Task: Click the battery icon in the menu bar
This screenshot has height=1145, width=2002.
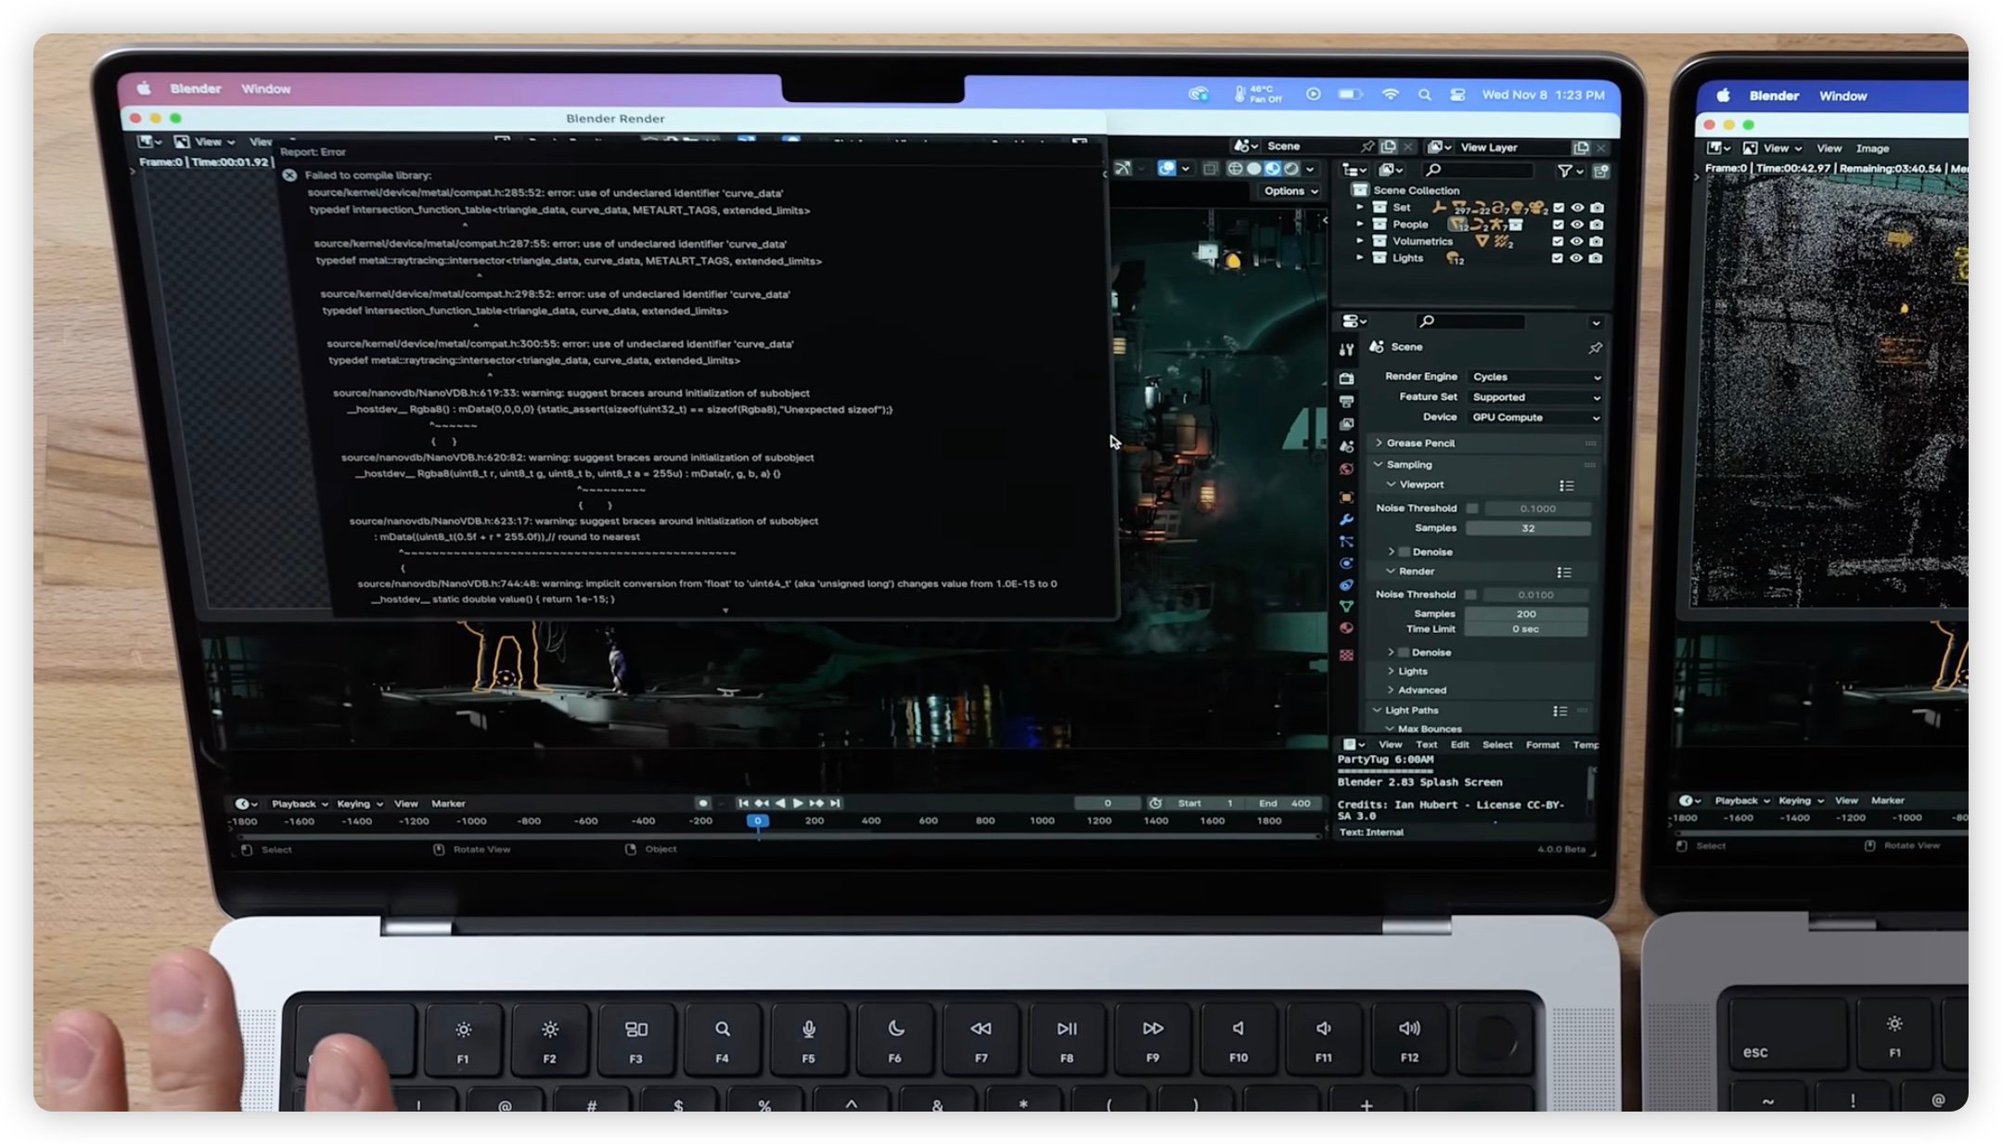Action: point(1350,95)
